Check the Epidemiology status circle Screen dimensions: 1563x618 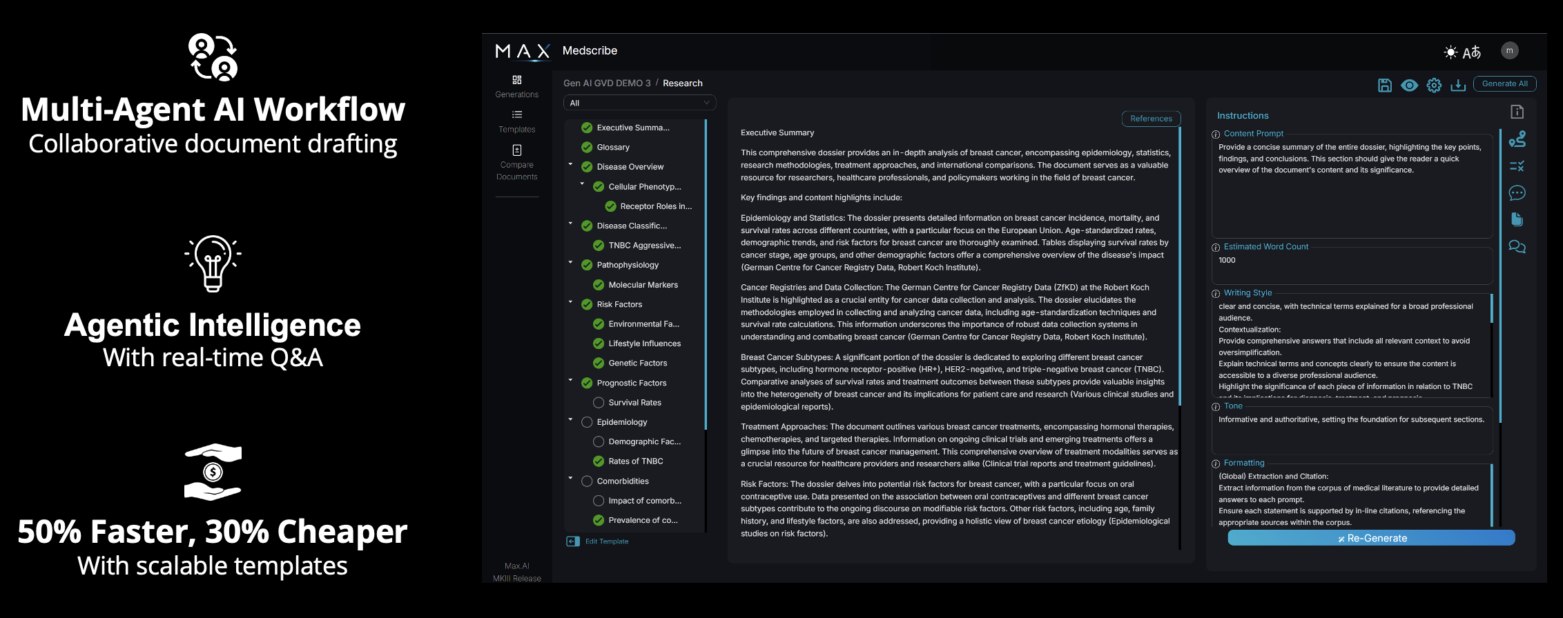click(587, 422)
